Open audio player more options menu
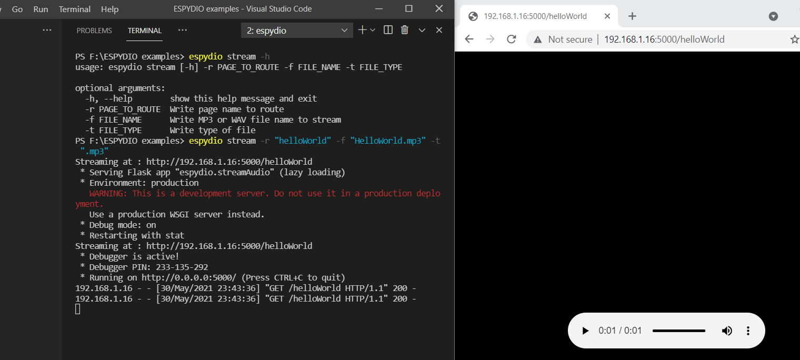 [748, 331]
